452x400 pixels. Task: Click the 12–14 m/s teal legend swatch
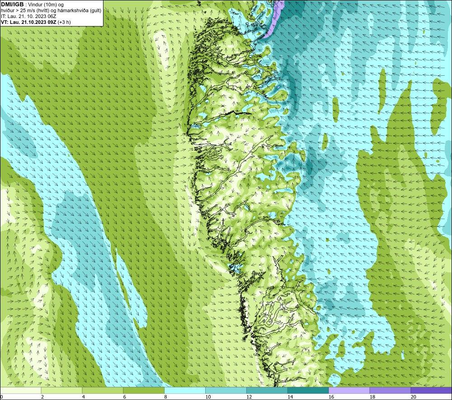(267, 390)
